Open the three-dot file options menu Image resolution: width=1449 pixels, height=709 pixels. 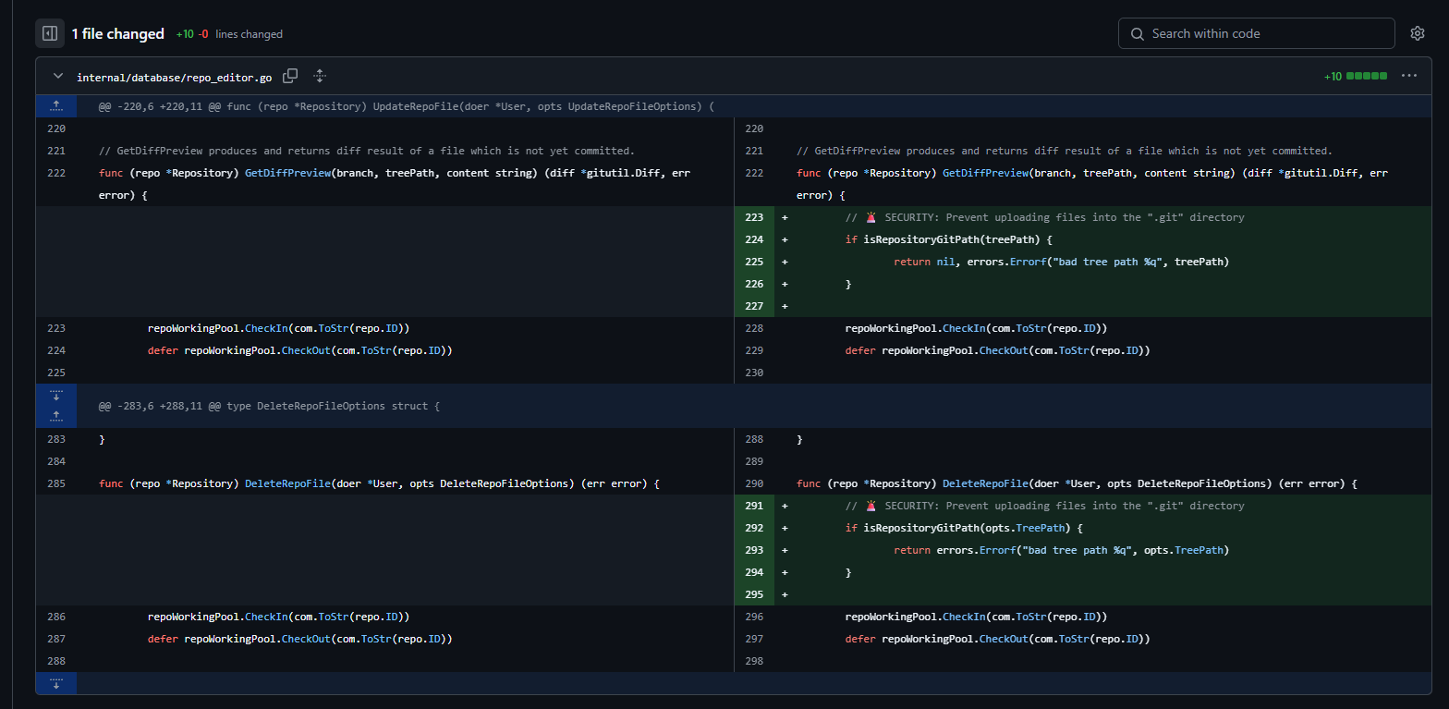1408,77
